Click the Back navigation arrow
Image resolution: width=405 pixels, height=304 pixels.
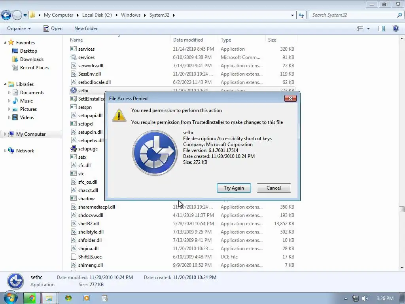click(x=6, y=15)
